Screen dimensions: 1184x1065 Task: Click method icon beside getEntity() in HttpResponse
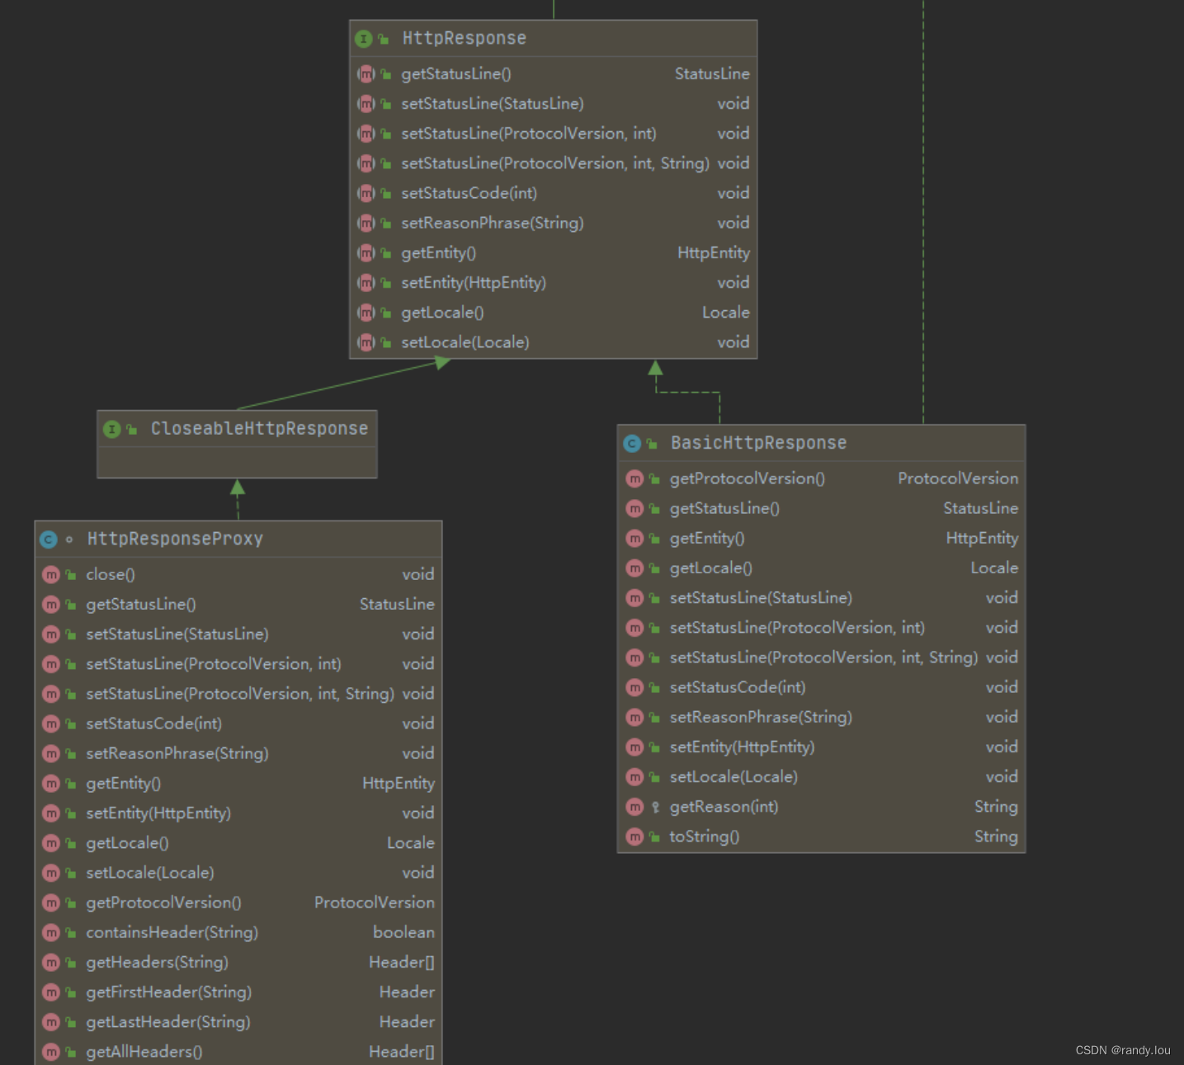click(366, 253)
